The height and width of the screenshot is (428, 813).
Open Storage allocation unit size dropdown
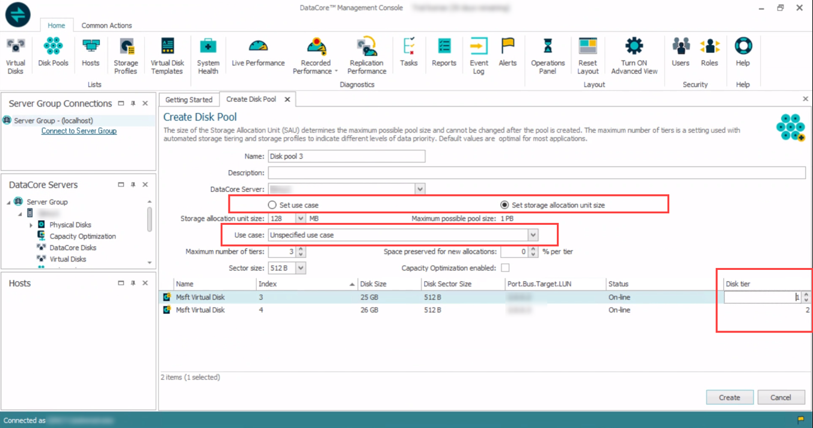tap(301, 218)
